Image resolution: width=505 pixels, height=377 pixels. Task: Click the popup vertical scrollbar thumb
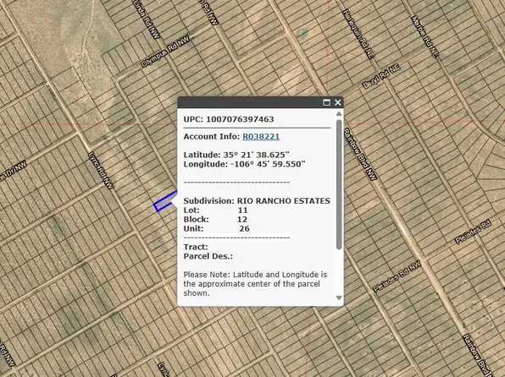(x=339, y=184)
